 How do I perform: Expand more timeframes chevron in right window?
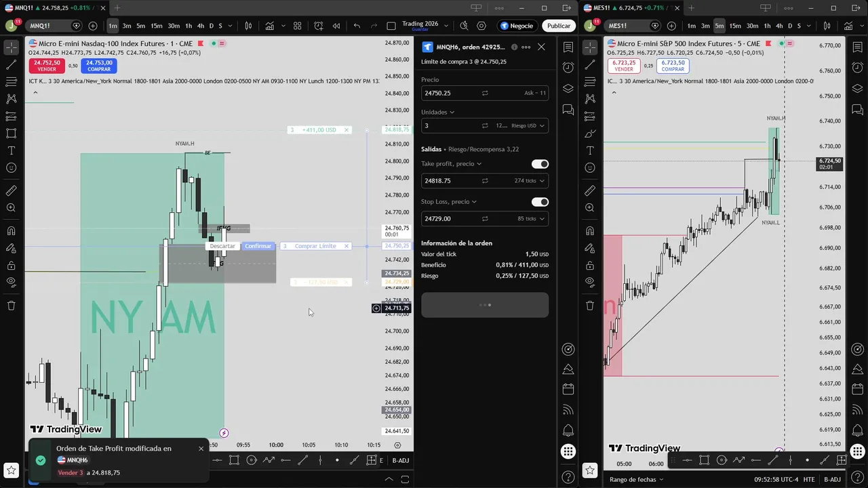pos(808,26)
